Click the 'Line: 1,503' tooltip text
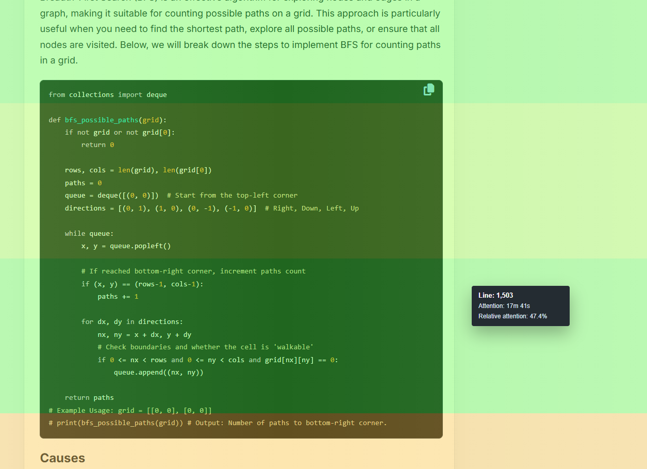This screenshot has height=469, width=647. click(x=495, y=296)
